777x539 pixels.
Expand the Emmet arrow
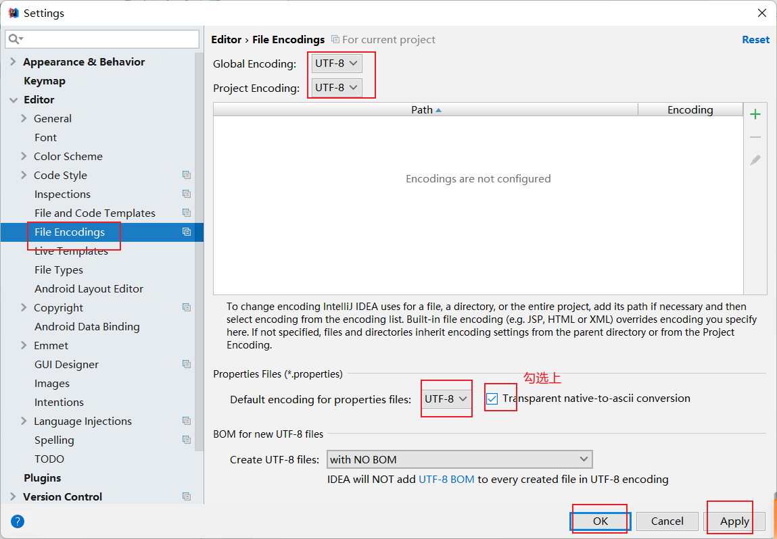coord(23,345)
